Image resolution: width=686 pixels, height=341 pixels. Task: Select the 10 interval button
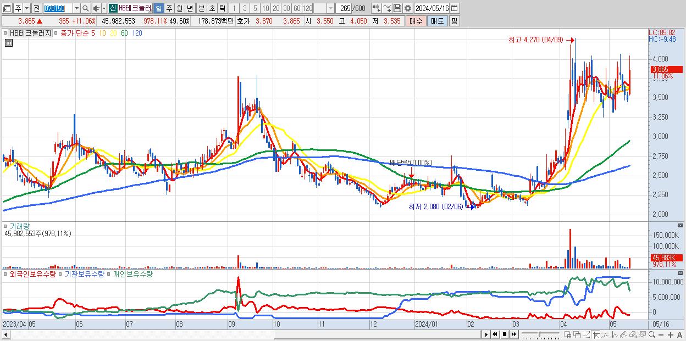[x=265, y=8]
